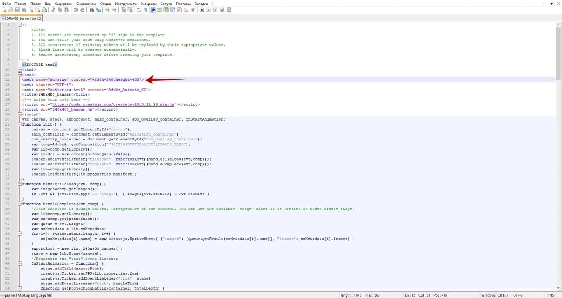Stop macro recording via toolbar

[209, 10]
